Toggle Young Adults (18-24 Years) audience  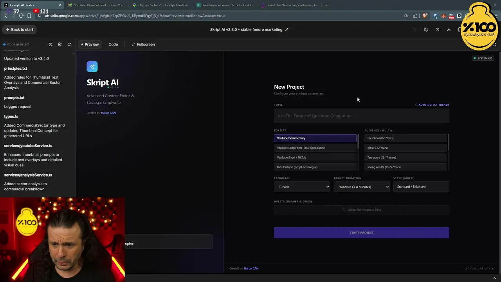coord(405,167)
